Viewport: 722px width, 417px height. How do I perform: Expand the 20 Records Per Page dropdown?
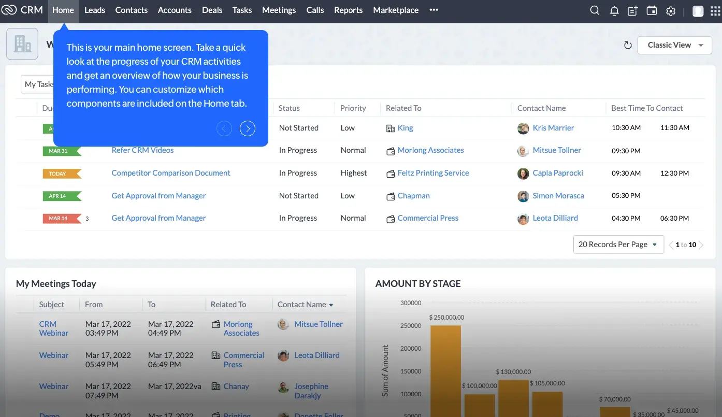[x=618, y=245]
